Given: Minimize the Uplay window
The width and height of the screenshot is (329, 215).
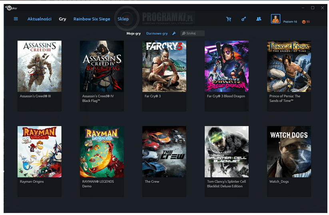Looking at the screenshot, I should (x=303, y=8).
